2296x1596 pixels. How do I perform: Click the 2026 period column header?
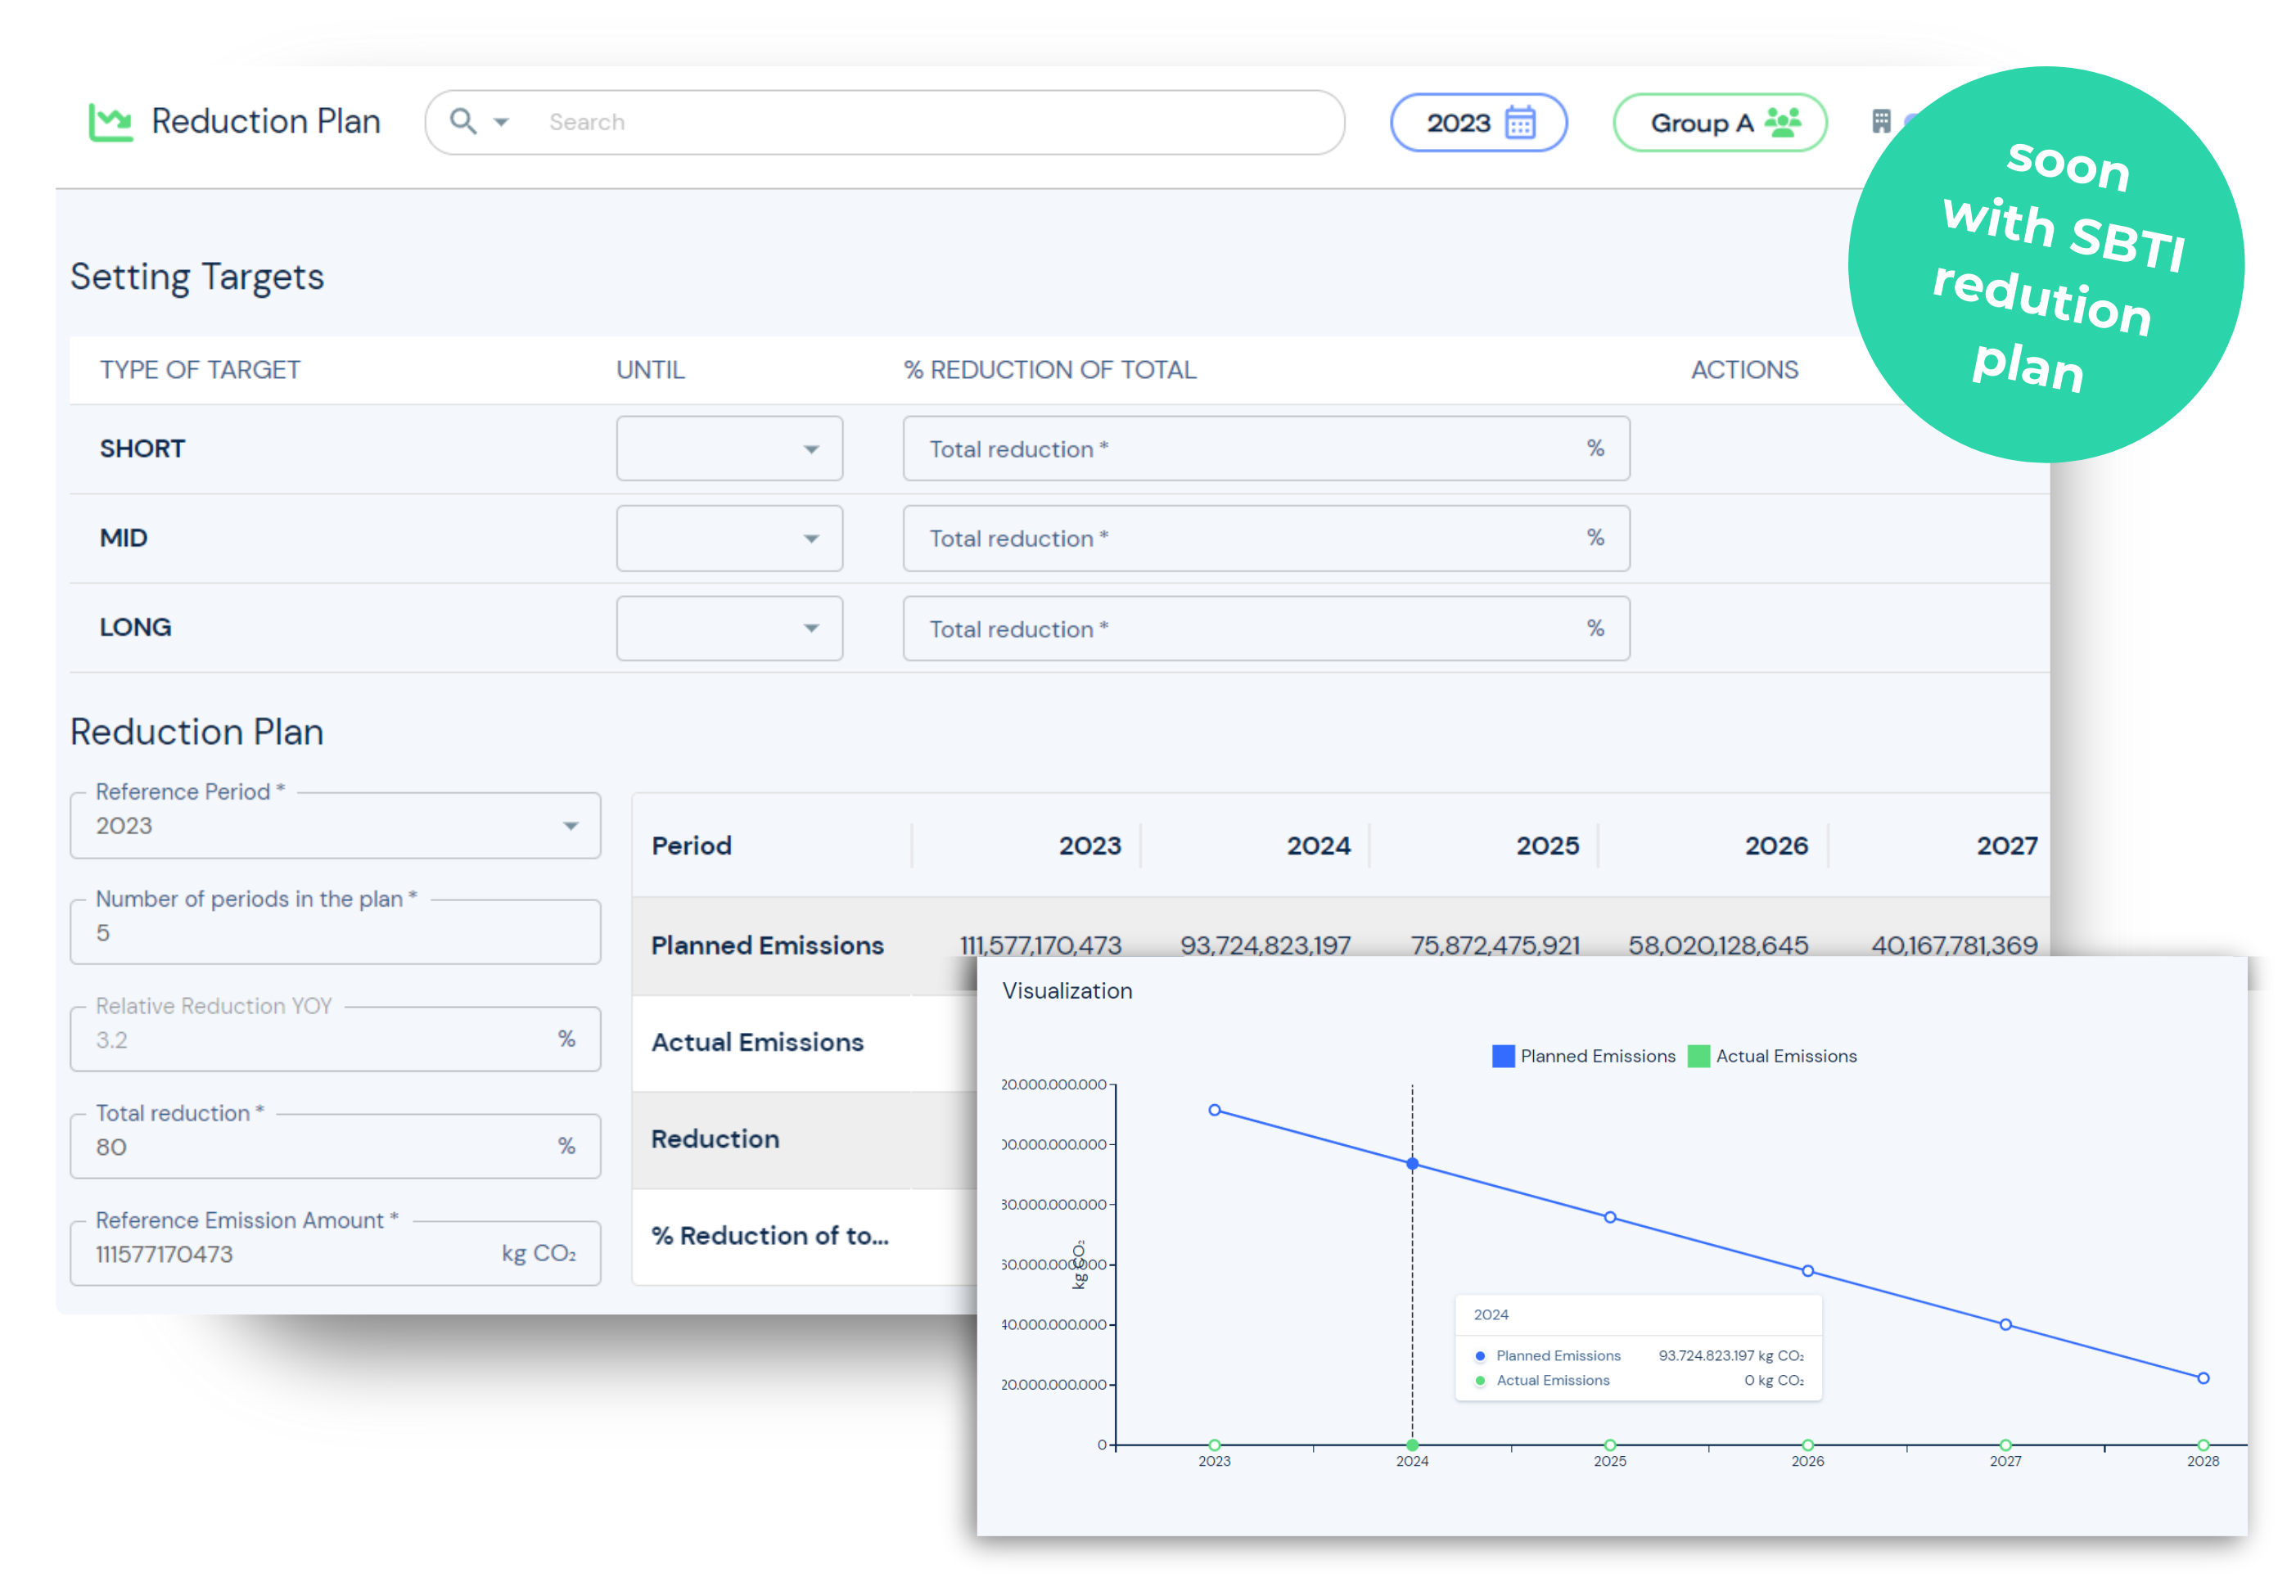(x=1776, y=846)
